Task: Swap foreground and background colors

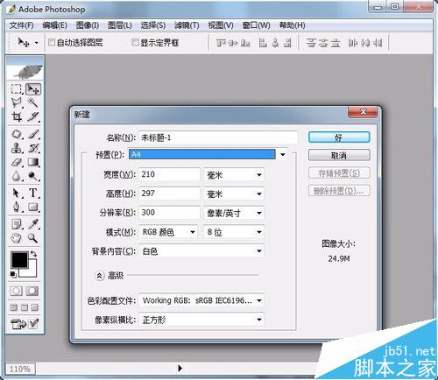Action: [x=33, y=254]
